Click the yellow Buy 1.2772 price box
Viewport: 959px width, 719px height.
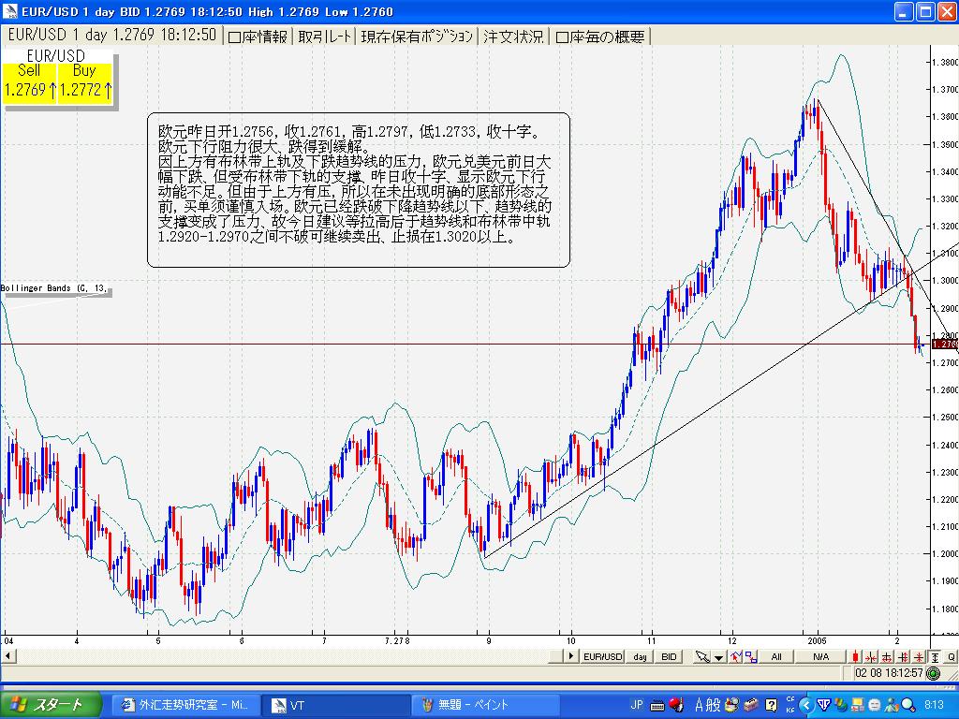click(x=85, y=82)
